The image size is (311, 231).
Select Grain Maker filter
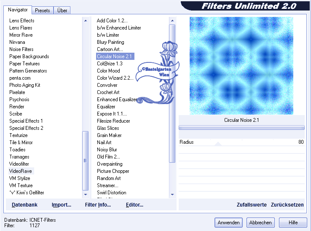[109, 135]
